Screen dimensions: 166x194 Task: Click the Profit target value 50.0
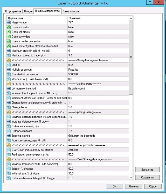71,154
